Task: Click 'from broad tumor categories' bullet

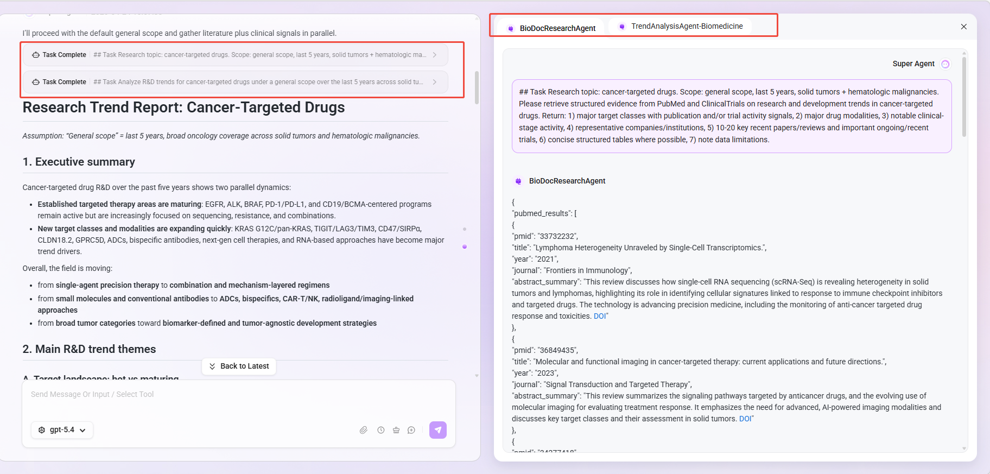Action: [207, 323]
